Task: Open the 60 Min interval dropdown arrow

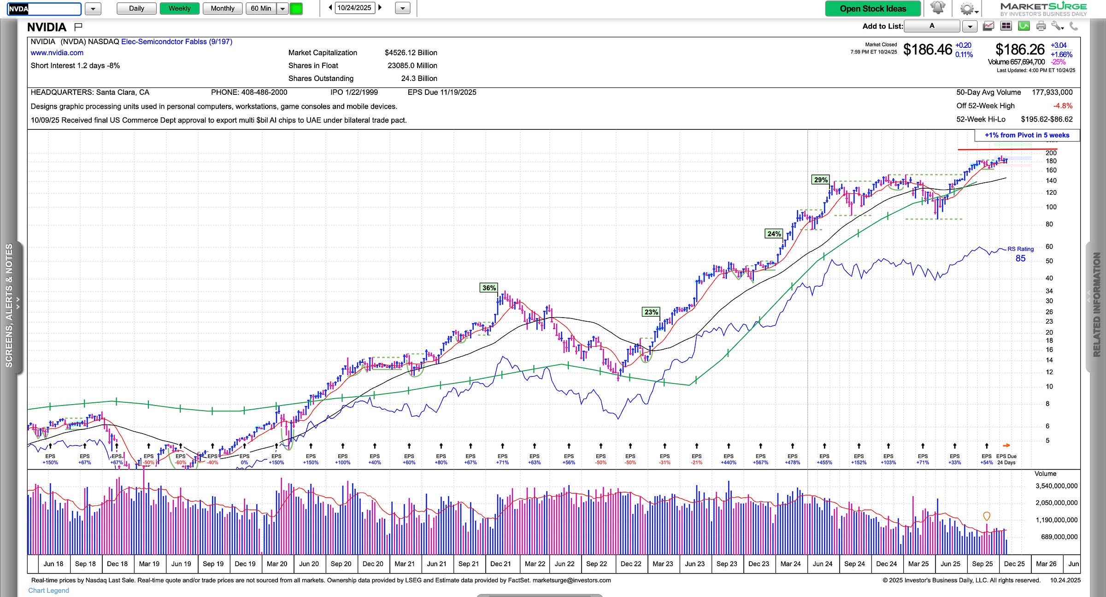Action: pos(282,8)
